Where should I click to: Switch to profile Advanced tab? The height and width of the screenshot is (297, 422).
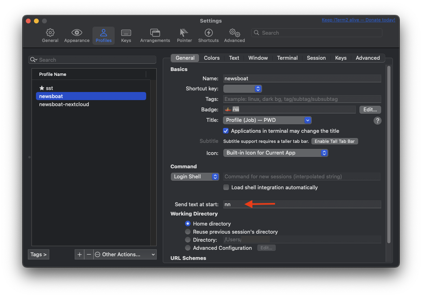tap(367, 58)
